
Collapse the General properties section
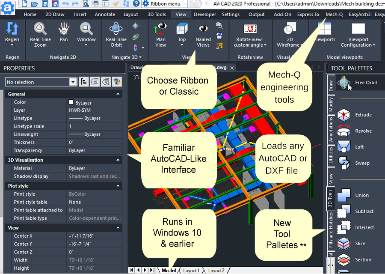coord(118,94)
